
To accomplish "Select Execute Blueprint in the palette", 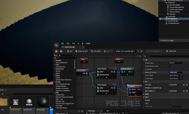I will pos(61,63).
